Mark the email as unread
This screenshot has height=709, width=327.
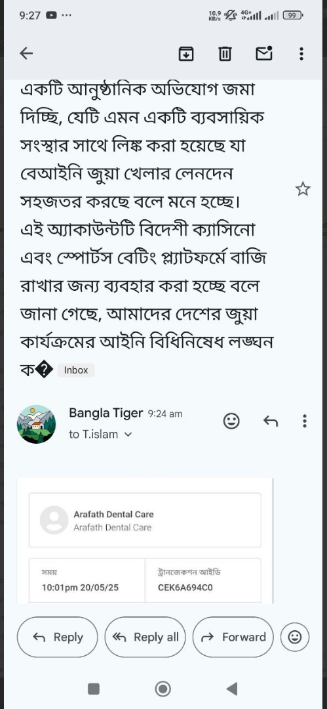pyautogui.click(x=264, y=53)
